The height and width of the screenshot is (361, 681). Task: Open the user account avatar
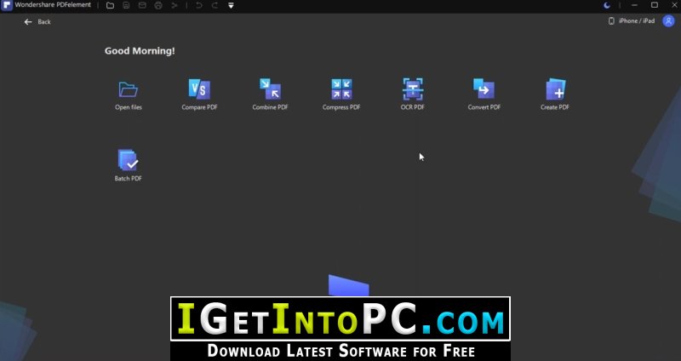(x=668, y=20)
